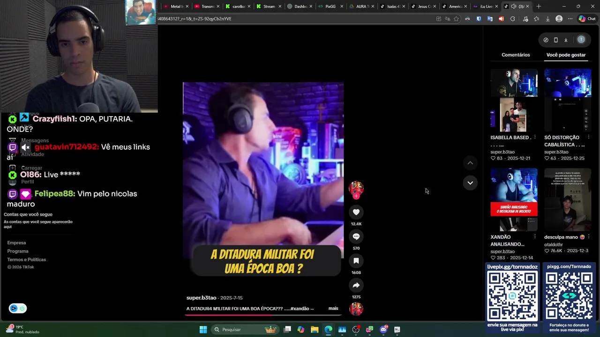Open the Empresa footer link
600x337 pixels.
click(x=16, y=243)
